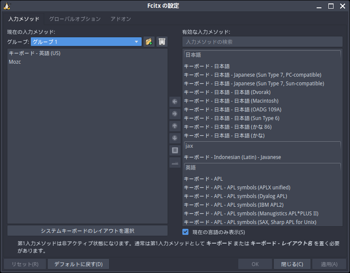
Task: Collapse the 日本語 group header
Action: 262,55
